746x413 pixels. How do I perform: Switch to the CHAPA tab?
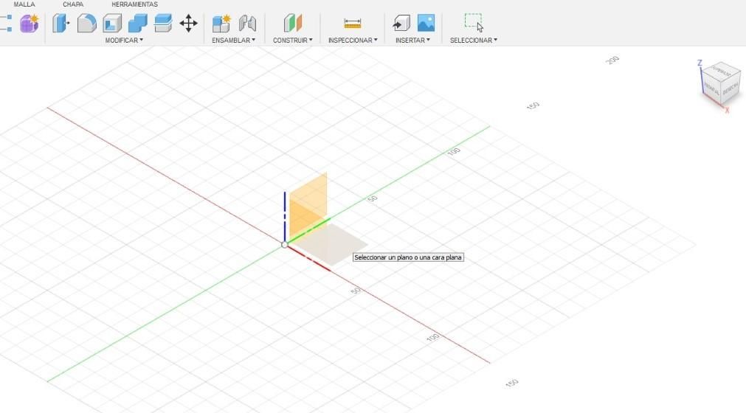(73, 4)
